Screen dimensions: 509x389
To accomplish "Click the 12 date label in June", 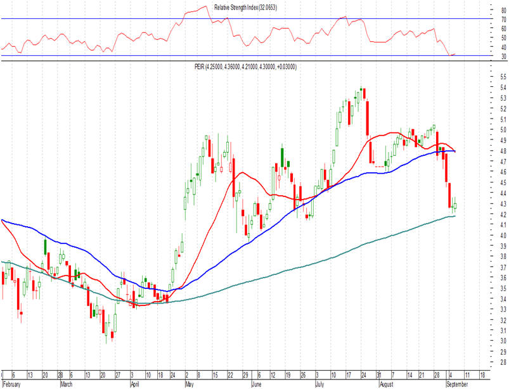I will 273,375.
